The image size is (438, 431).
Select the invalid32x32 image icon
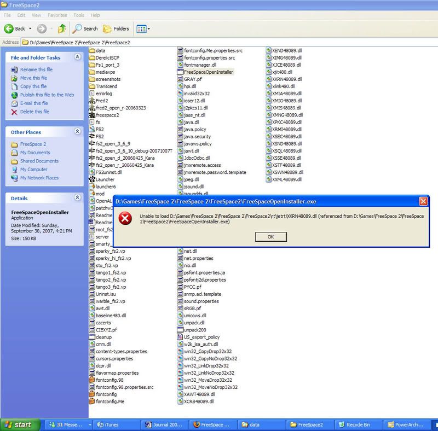(x=180, y=94)
